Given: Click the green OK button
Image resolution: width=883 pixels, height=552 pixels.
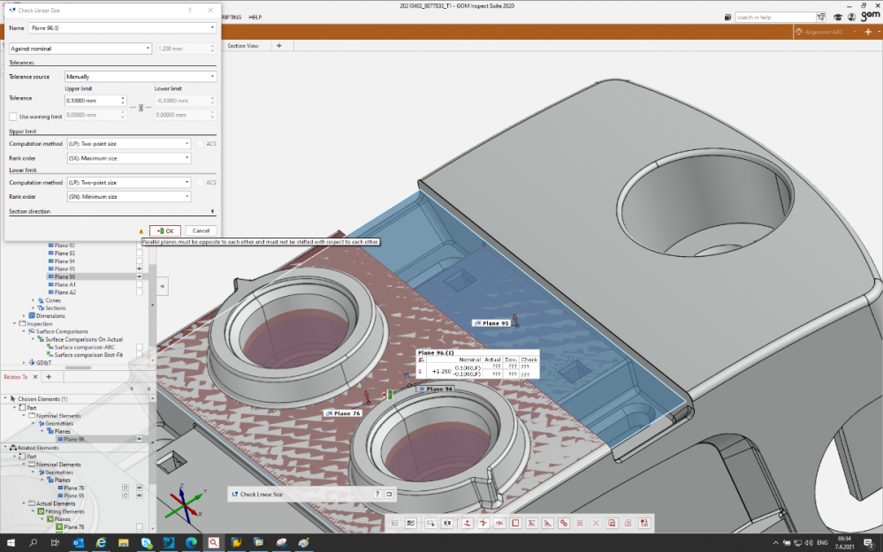Looking at the screenshot, I should pos(165,231).
